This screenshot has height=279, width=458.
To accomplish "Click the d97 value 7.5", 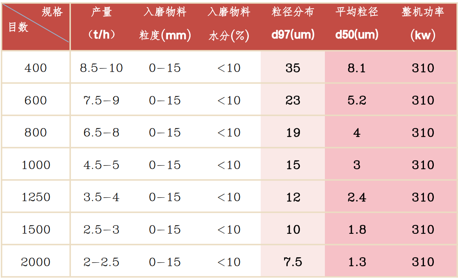I will (x=293, y=262).
